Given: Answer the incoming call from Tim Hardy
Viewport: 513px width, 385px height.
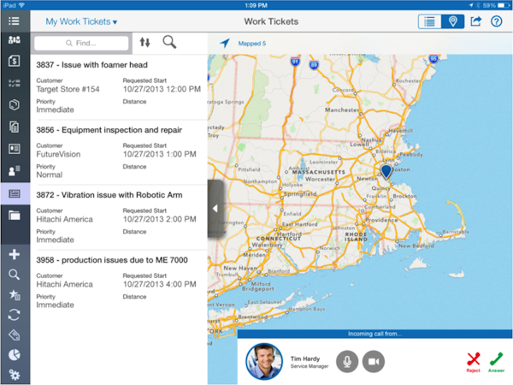Looking at the screenshot, I should (497, 361).
